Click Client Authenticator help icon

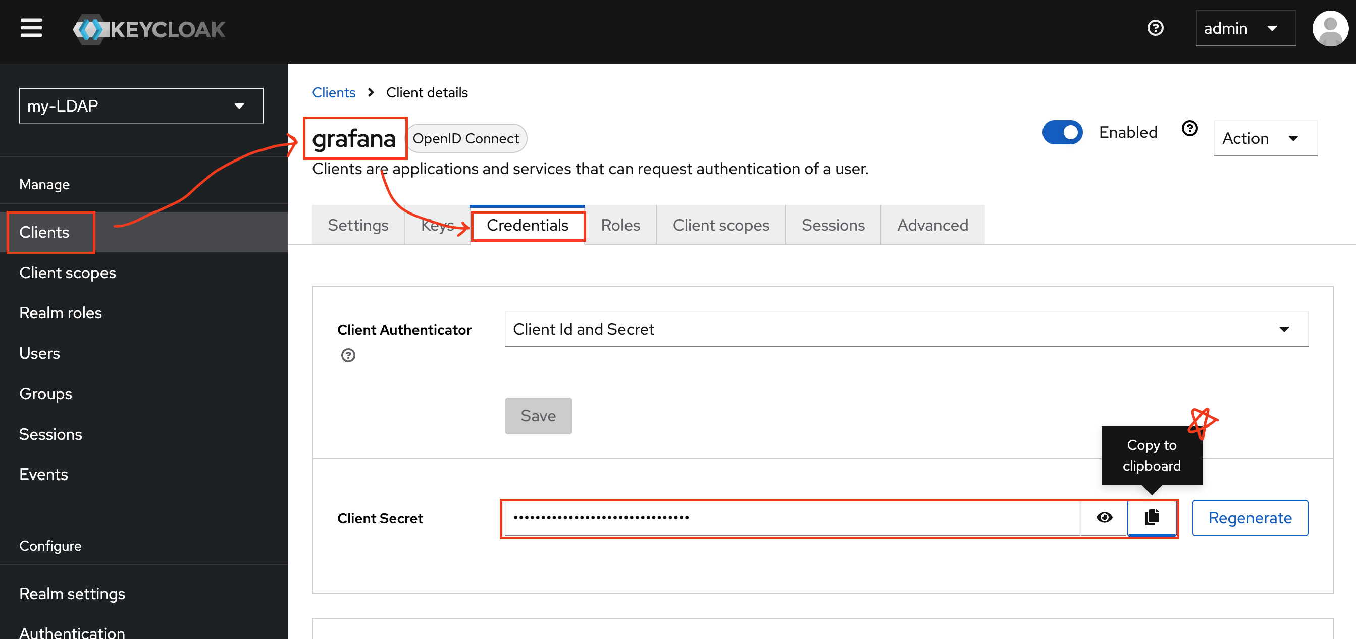click(348, 355)
